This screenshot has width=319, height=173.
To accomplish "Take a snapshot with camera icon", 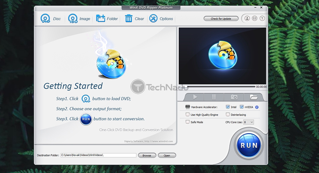I will click(x=234, y=97).
